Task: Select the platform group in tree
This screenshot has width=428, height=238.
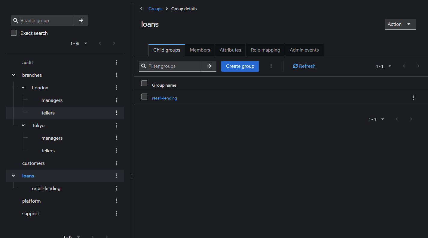Action: coord(31,201)
